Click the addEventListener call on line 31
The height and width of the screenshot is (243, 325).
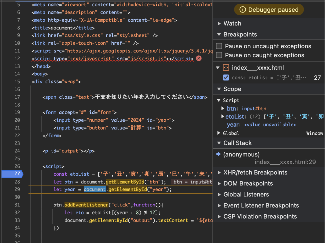click(86, 205)
